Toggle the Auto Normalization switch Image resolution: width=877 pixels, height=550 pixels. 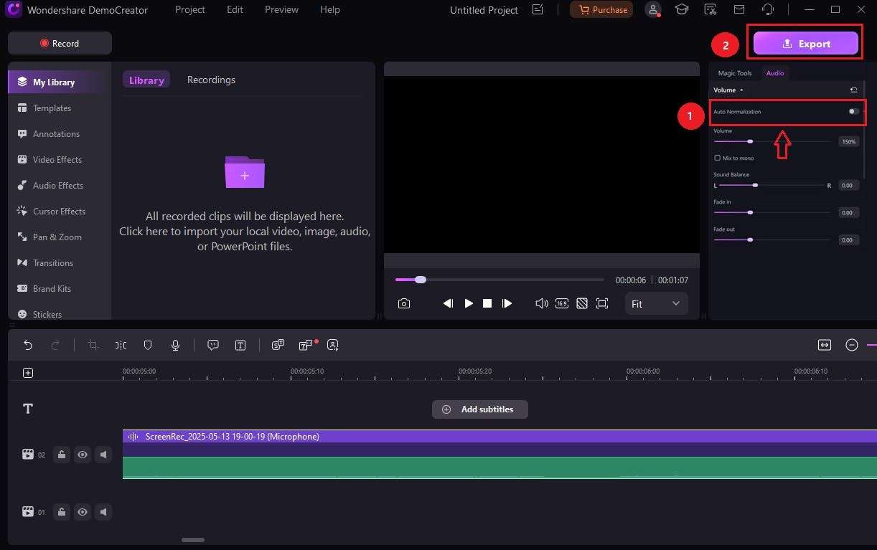point(853,111)
